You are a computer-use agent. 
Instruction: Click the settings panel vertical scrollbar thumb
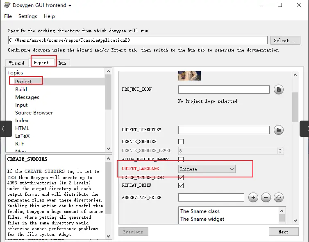pos(295,107)
